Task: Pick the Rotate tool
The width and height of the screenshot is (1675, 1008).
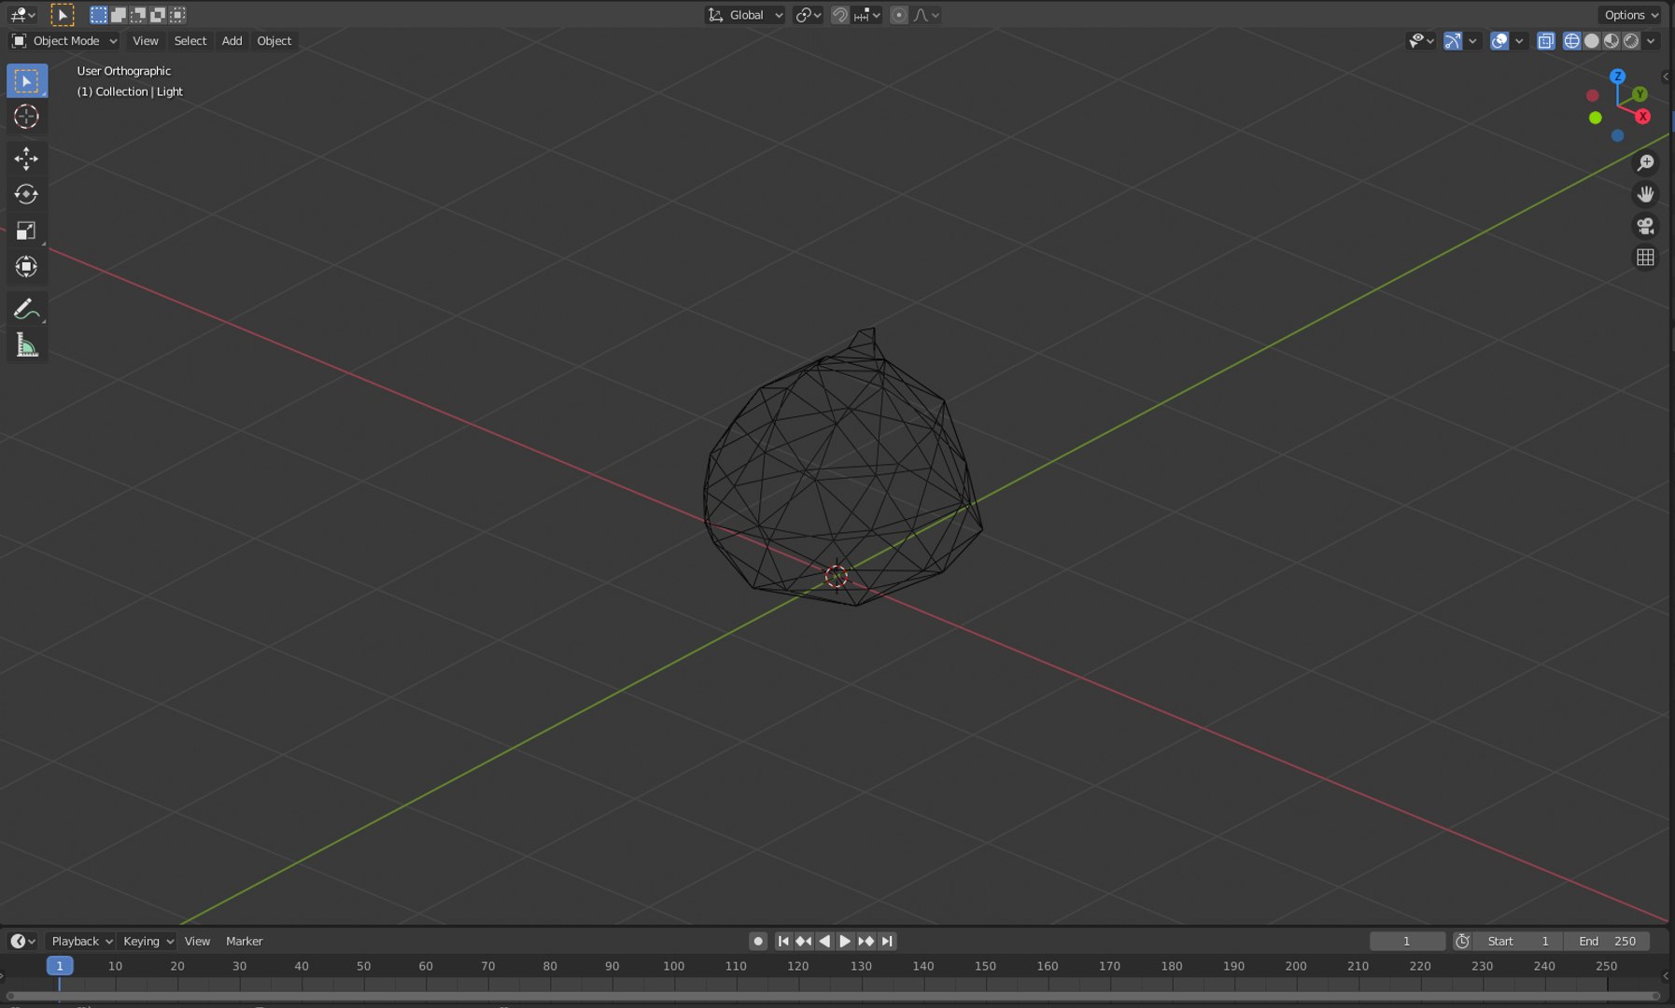Action: point(26,194)
